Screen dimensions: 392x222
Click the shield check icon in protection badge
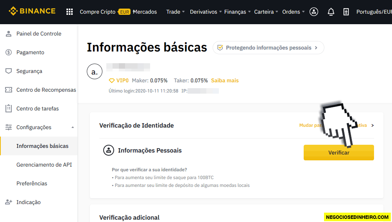point(220,48)
